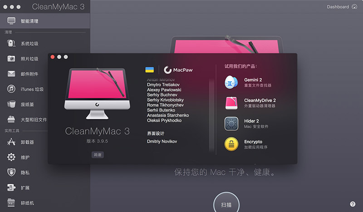Open Encrypto product title link
The height and width of the screenshot is (212, 363).
(x=253, y=142)
